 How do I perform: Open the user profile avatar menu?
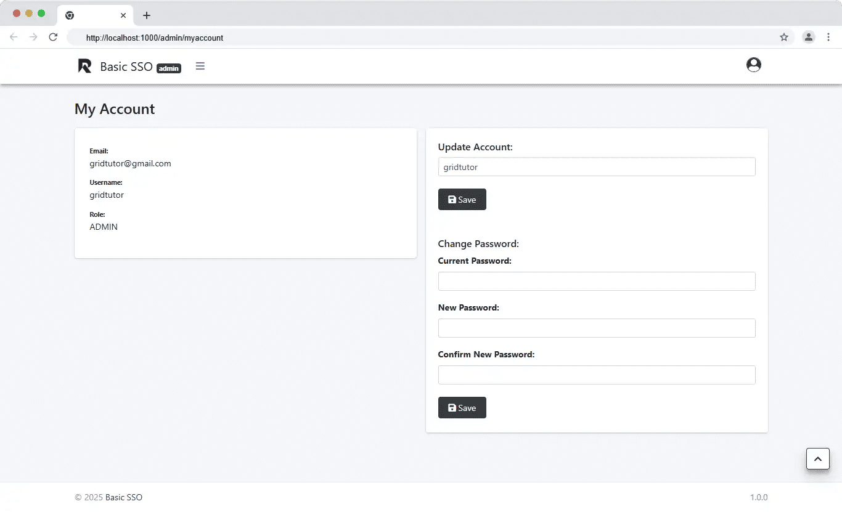pos(753,65)
